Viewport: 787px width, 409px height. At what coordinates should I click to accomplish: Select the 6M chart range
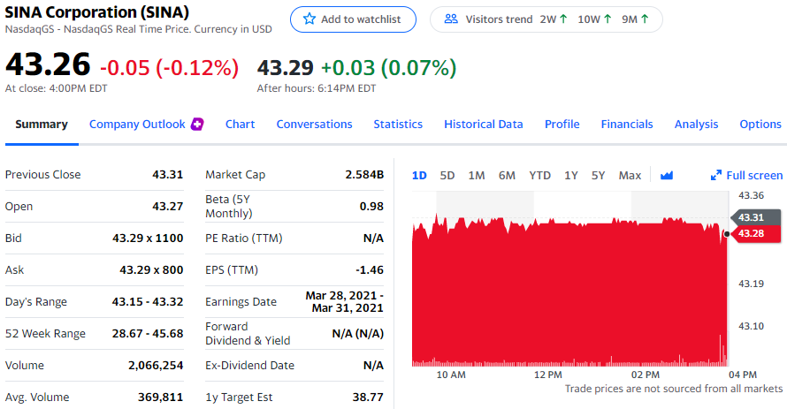click(x=507, y=176)
